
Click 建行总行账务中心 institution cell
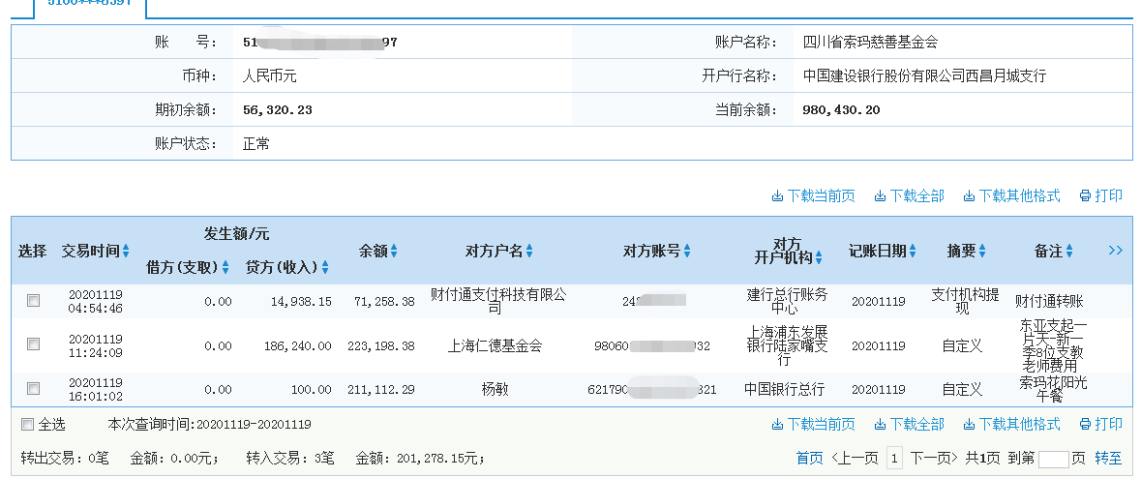pyautogui.click(x=788, y=301)
